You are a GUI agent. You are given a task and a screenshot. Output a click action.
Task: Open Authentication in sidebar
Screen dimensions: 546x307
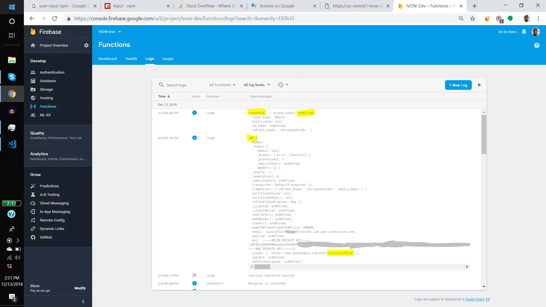coord(52,72)
